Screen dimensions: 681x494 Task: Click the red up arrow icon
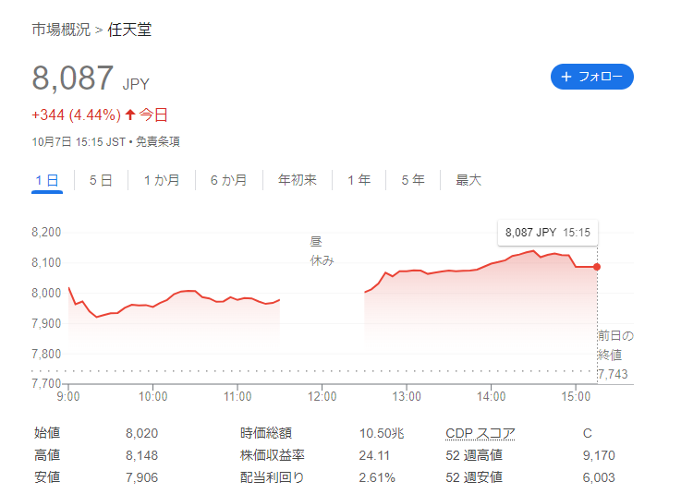point(130,114)
